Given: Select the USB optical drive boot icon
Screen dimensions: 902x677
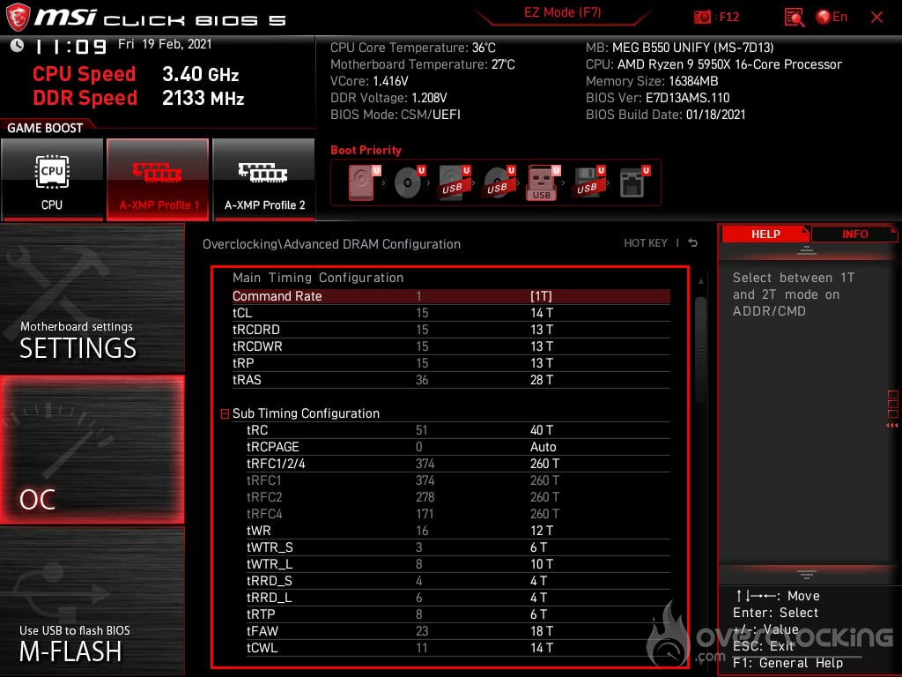Looking at the screenshot, I should [x=499, y=182].
